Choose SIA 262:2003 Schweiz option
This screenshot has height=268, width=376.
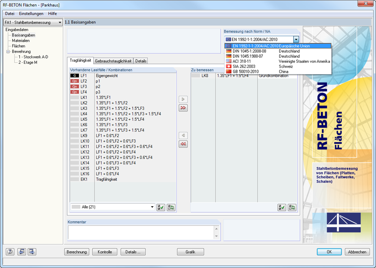pos(278,66)
